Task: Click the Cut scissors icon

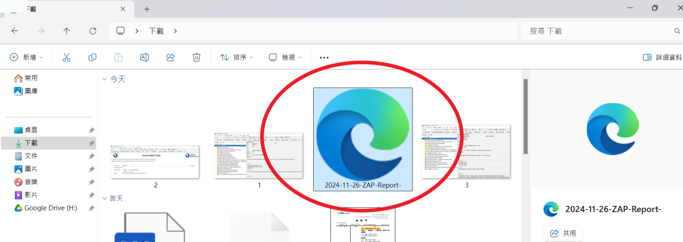Action: point(67,57)
